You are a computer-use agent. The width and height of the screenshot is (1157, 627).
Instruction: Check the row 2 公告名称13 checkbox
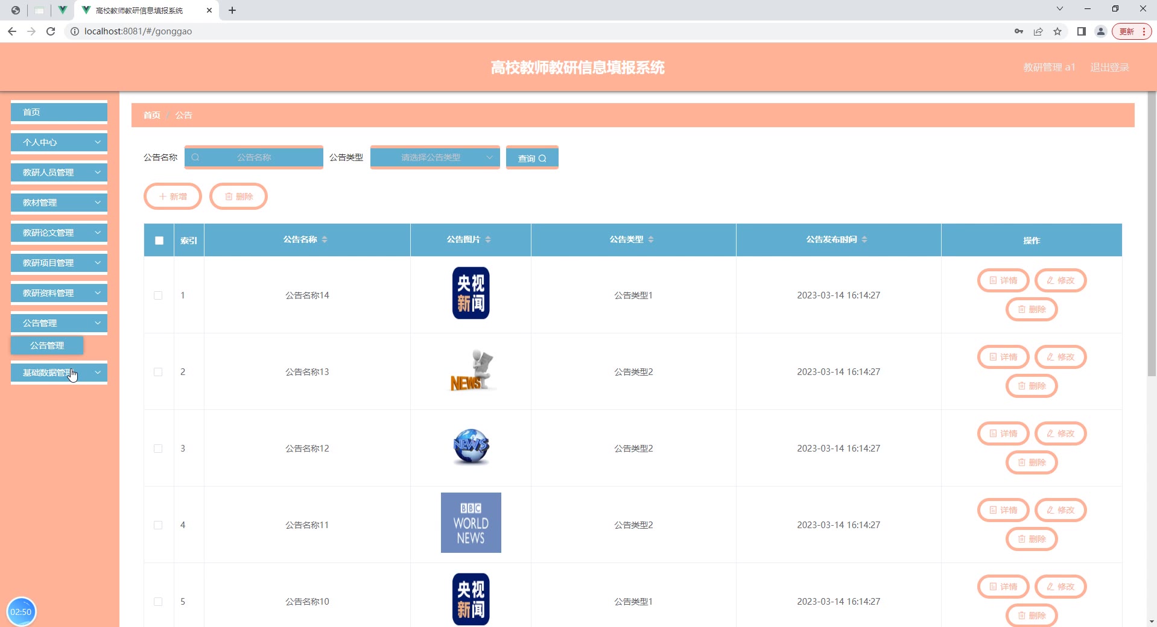point(158,372)
